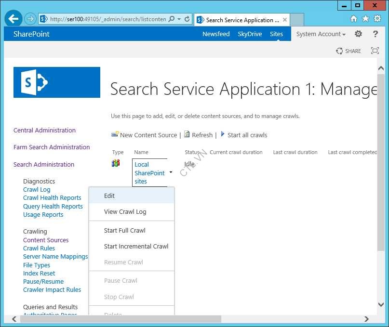Click the focus content frame icon

coord(375,51)
